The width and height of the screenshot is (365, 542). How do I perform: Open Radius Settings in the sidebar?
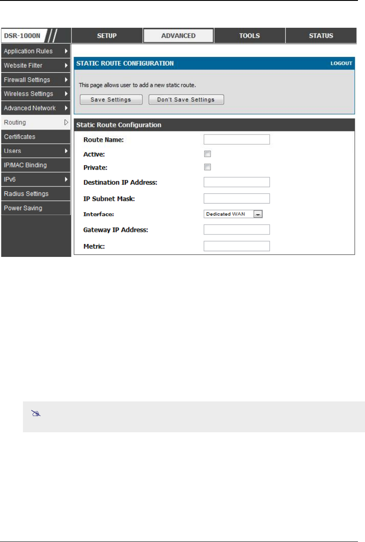tap(36, 193)
